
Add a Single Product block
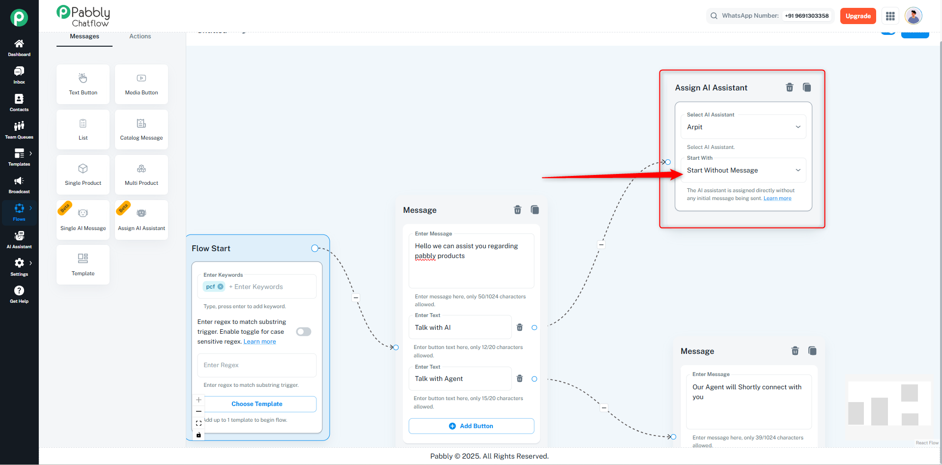coord(83,175)
